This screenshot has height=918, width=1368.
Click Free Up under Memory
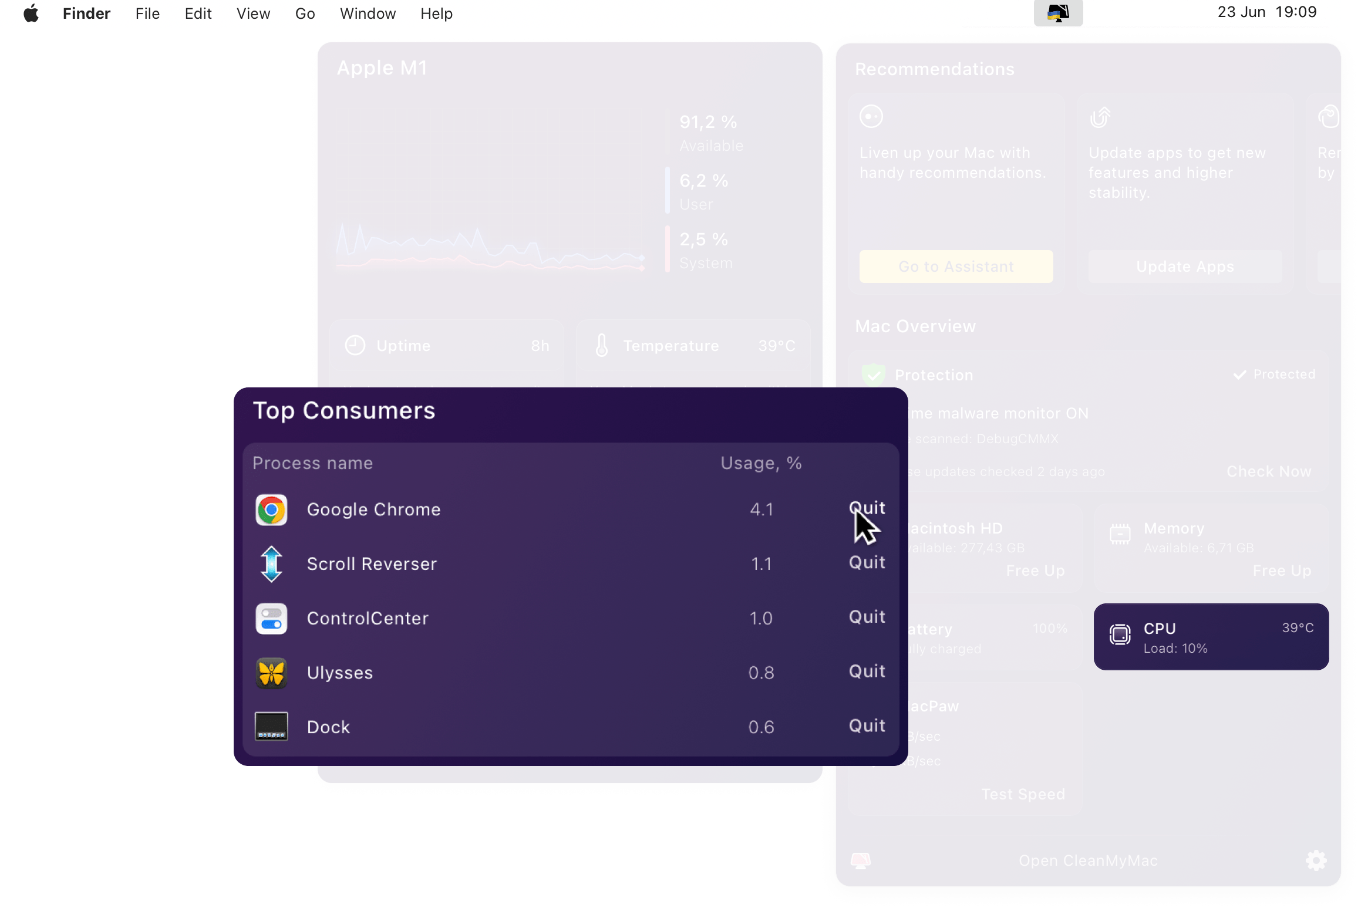[1282, 571]
